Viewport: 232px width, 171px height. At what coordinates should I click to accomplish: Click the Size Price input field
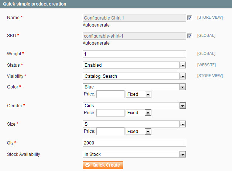tap(110, 131)
